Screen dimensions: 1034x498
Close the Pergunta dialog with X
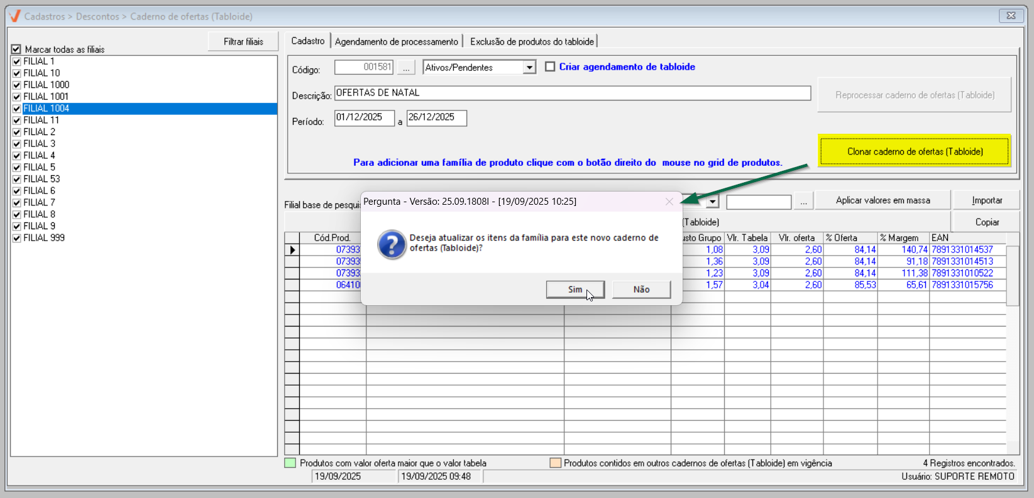pyautogui.click(x=669, y=202)
